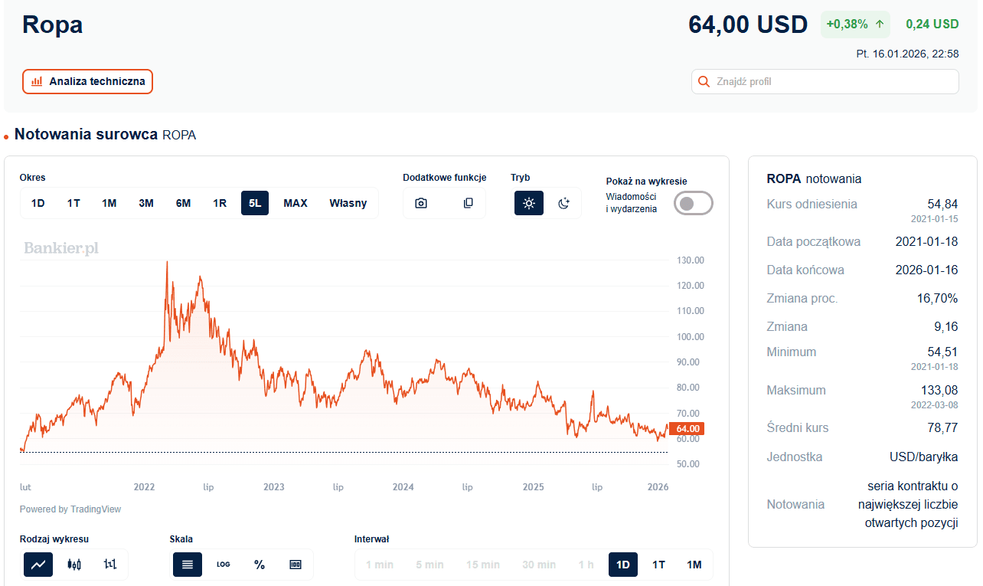
Task: Switch to light mode sun icon
Action: (528, 203)
